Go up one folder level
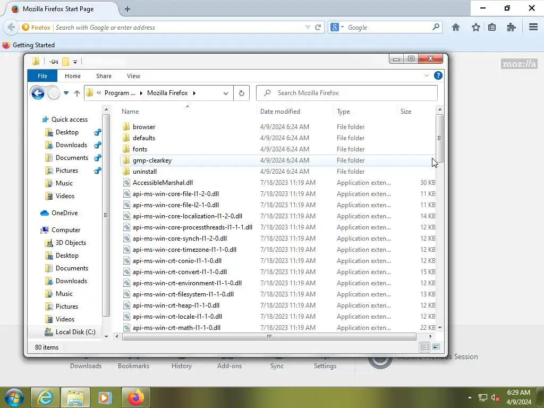The height and width of the screenshot is (408, 544). pyautogui.click(x=76, y=93)
